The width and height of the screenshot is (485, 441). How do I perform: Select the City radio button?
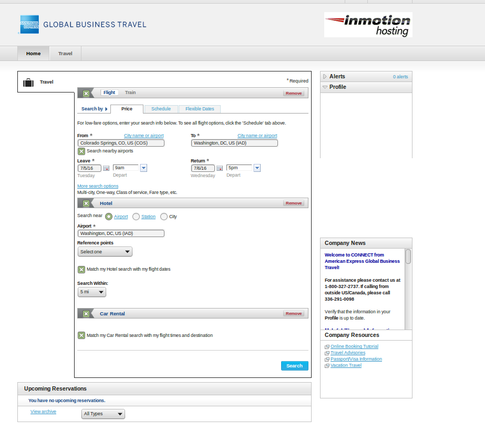(164, 217)
